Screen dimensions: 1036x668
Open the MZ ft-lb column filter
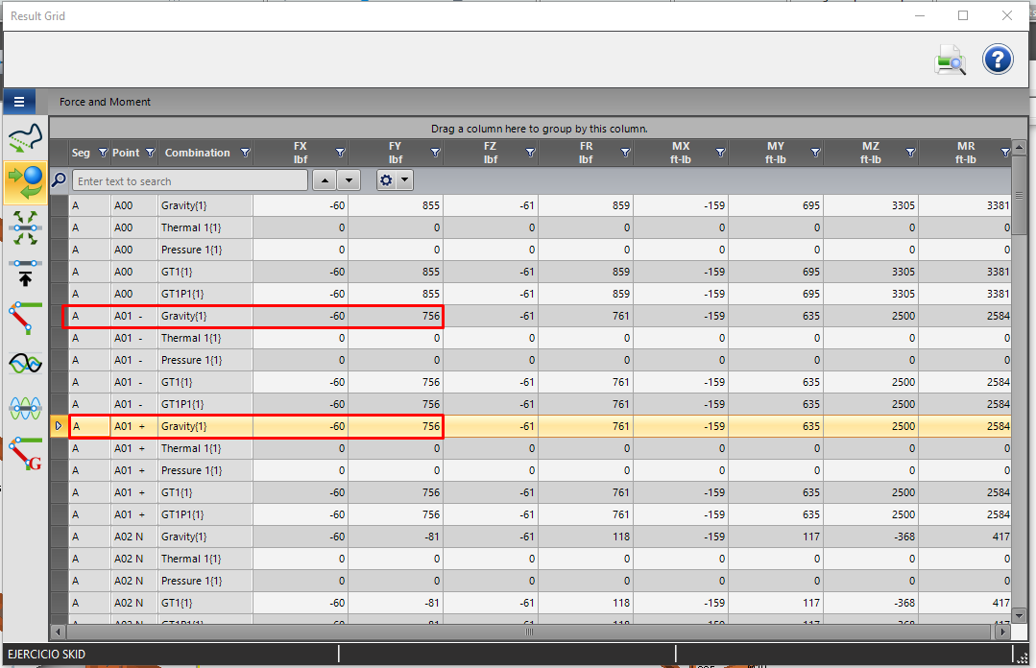pyautogui.click(x=910, y=153)
